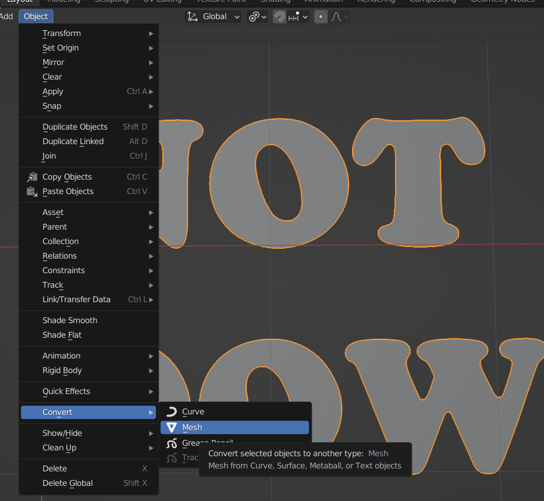The height and width of the screenshot is (501, 544).
Task: Open the Animation submenu
Action: click(x=88, y=356)
